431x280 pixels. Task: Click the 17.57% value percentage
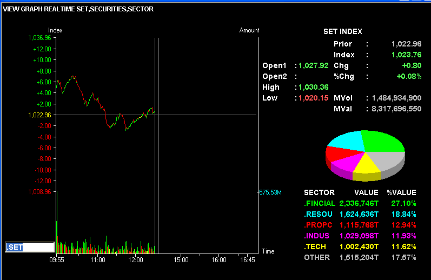[x=403, y=257]
